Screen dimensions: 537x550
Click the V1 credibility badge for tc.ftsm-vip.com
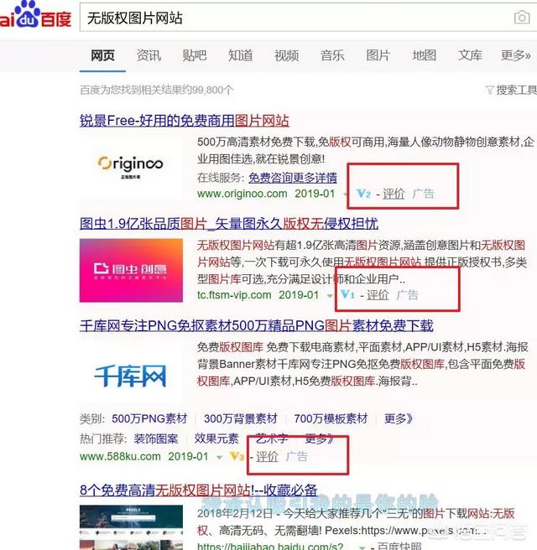pyautogui.click(x=347, y=294)
